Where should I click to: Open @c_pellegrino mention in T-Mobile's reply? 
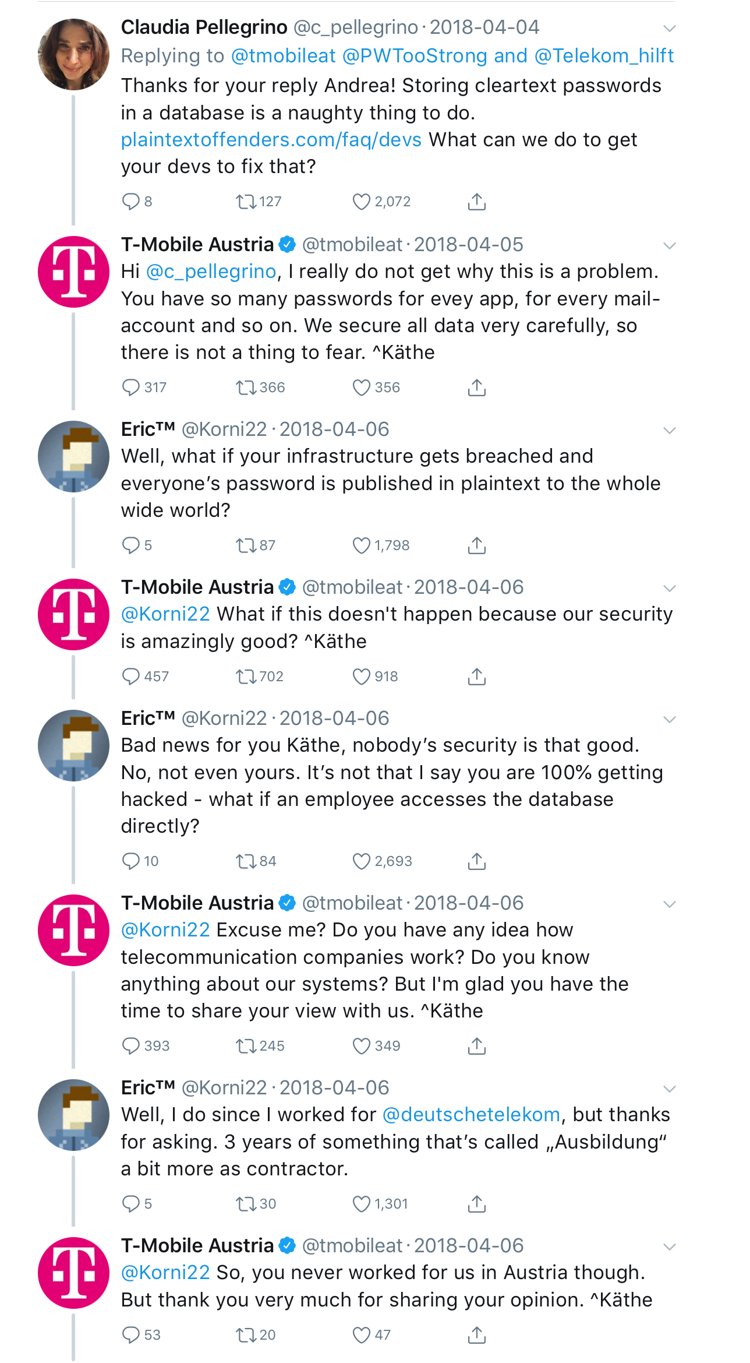[x=211, y=272]
